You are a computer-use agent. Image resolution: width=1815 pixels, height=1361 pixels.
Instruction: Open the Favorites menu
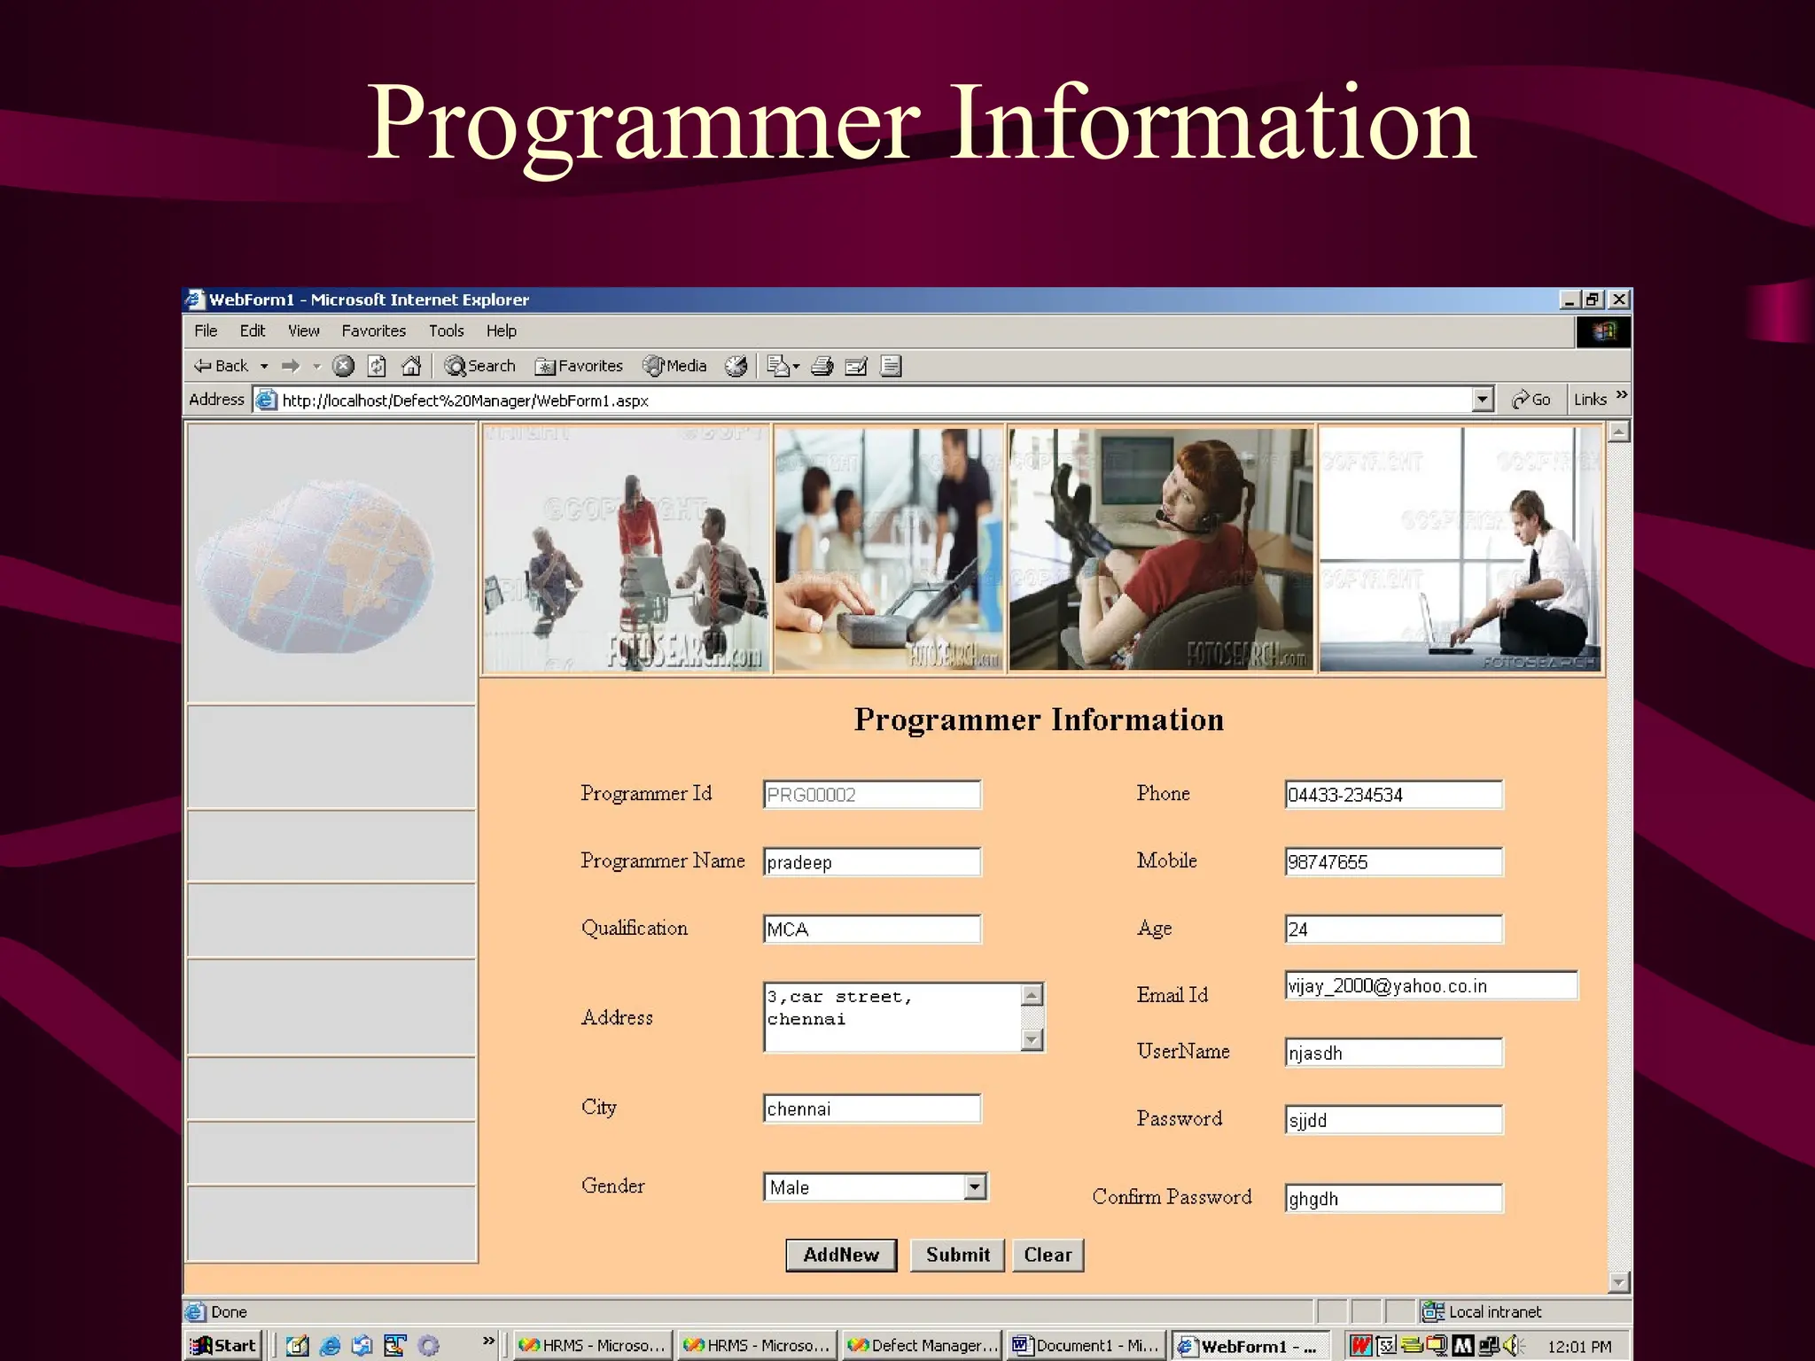(x=373, y=331)
